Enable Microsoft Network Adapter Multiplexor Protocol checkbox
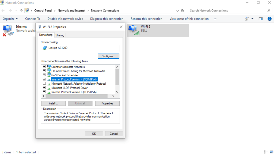The image size is (274, 154). click(x=44, y=84)
